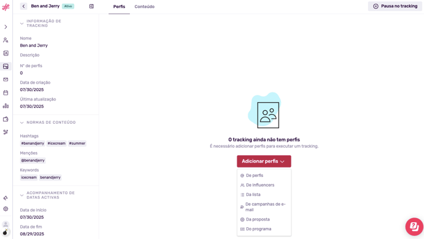Click the Ben and Jerry header title
This screenshot has height=239, width=424.
tap(45, 6)
